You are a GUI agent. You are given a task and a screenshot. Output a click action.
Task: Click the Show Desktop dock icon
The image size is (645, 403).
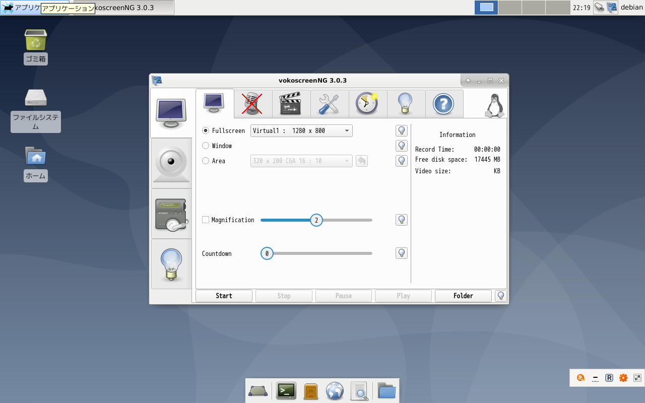(258, 391)
